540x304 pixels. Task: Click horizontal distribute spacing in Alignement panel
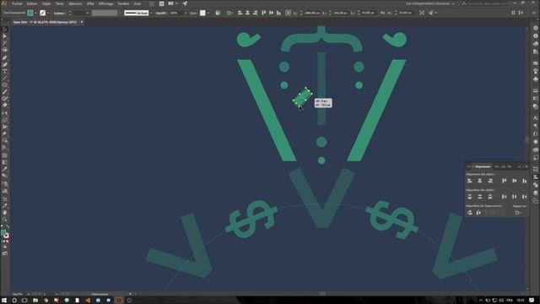click(478, 213)
